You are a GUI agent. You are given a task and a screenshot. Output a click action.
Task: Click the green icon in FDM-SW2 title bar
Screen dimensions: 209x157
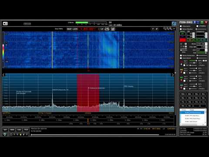[x=202, y=22]
